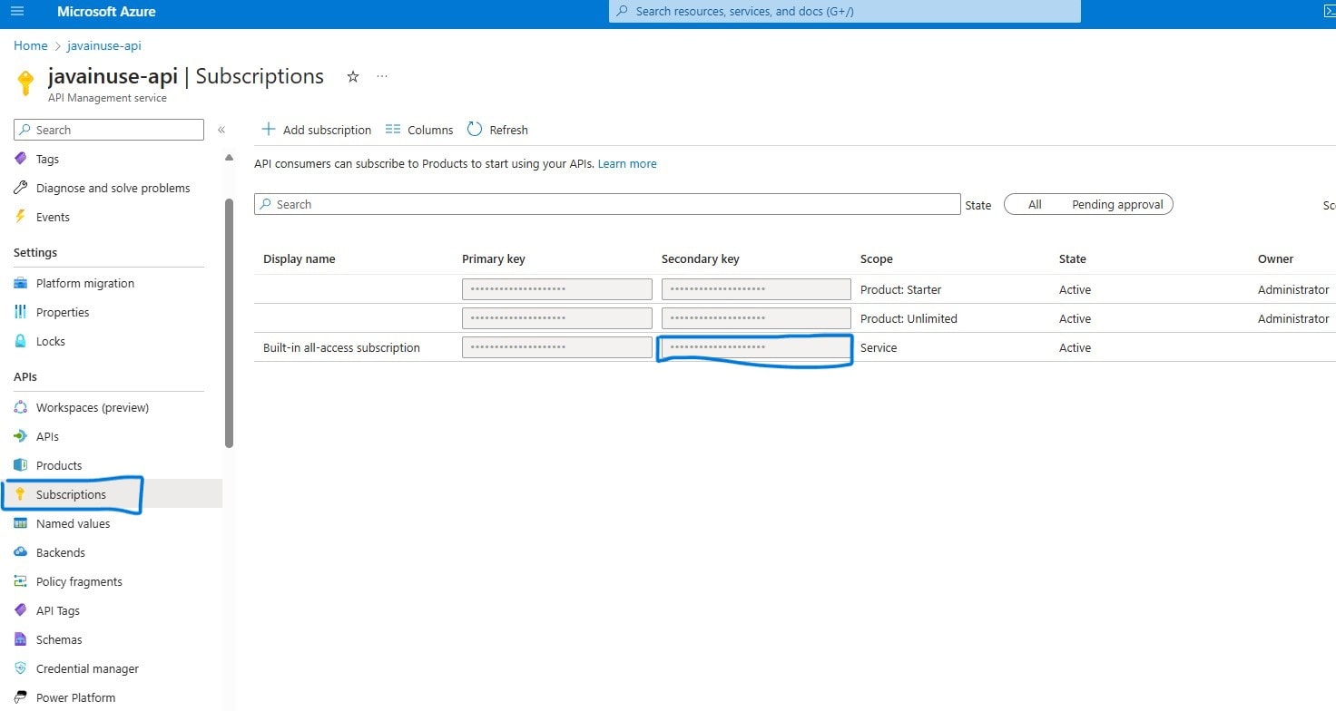Click secondary key of Built-in all-access subscription

tap(755, 347)
